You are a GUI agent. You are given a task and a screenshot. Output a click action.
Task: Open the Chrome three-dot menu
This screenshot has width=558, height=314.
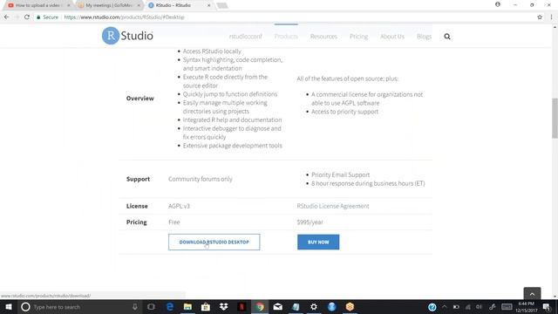(551, 17)
